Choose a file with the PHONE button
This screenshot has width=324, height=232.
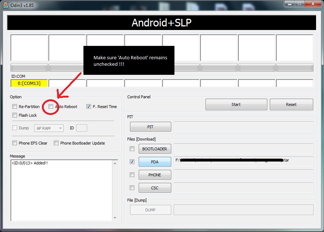pos(155,175)
